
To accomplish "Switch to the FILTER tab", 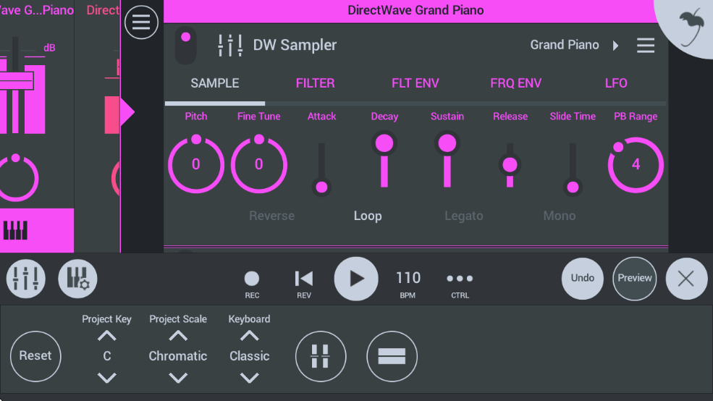I will pos(315,83).
